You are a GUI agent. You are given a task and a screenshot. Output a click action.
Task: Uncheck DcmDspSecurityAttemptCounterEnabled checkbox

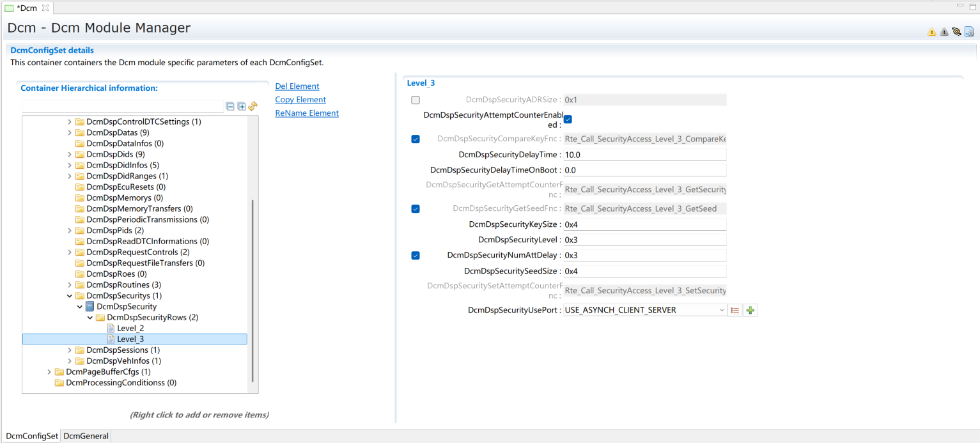(x=568, y=120)
